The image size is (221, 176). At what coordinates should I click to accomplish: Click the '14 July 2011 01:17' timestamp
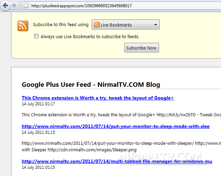pos(38,104)
